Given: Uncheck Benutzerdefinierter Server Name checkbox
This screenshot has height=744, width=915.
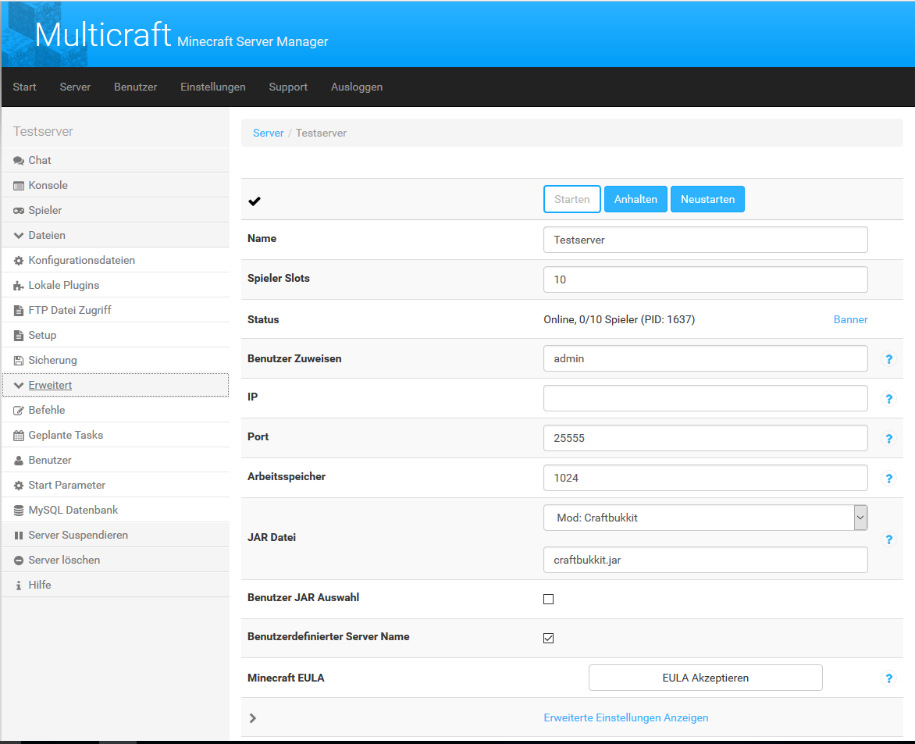Looking at the screenshot, I should click(x=548, y=639).
